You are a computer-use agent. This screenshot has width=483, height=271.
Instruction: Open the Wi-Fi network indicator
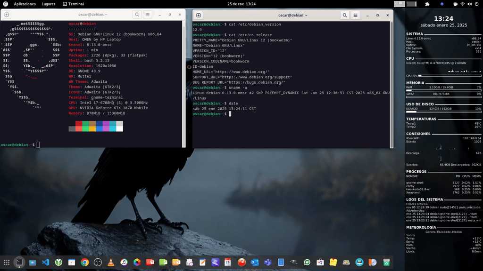click(x=462, y=4)
